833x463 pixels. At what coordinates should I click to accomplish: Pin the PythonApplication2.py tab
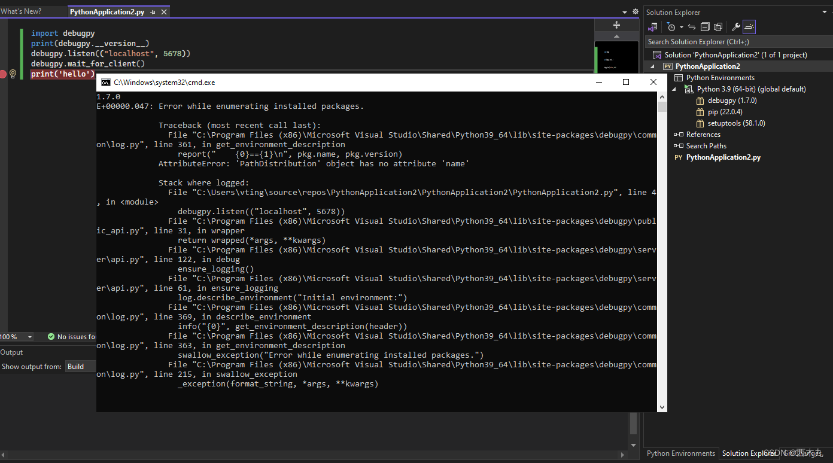153,12
